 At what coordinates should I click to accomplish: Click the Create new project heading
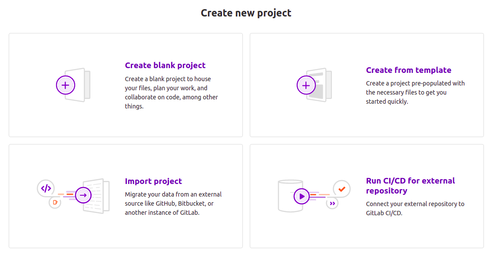pos(246,13)
